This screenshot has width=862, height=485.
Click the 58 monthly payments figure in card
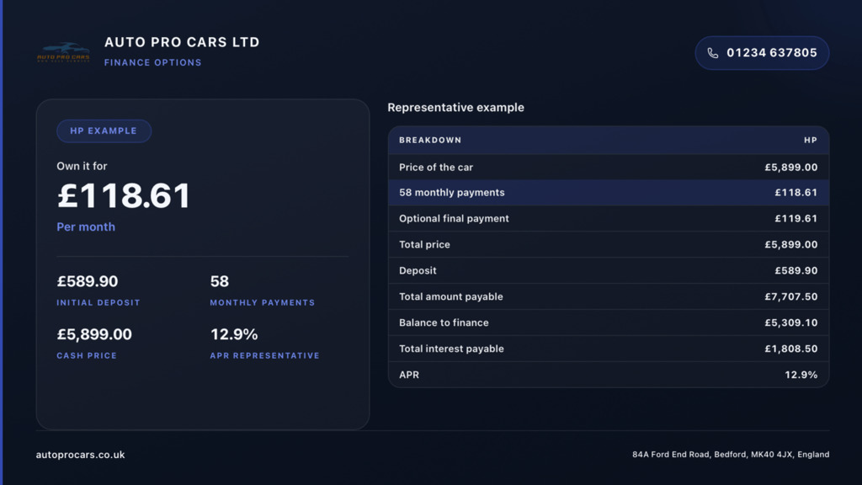220,281
